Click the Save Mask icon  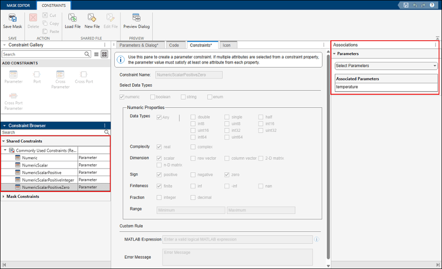pos(13,18)
